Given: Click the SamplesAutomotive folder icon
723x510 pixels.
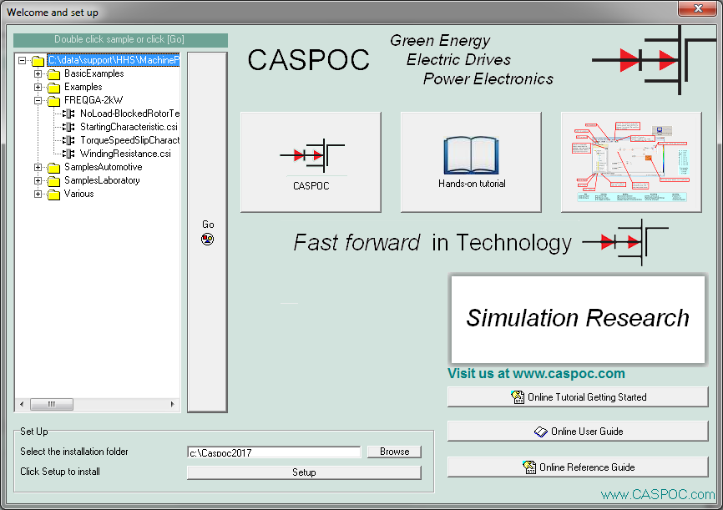Looking at the screenshot, I should 54,168.
